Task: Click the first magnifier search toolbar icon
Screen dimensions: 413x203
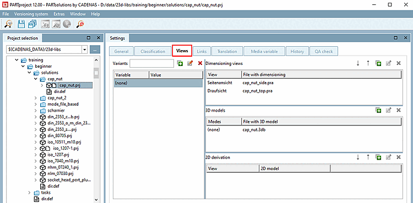Action: coord(9,24)
